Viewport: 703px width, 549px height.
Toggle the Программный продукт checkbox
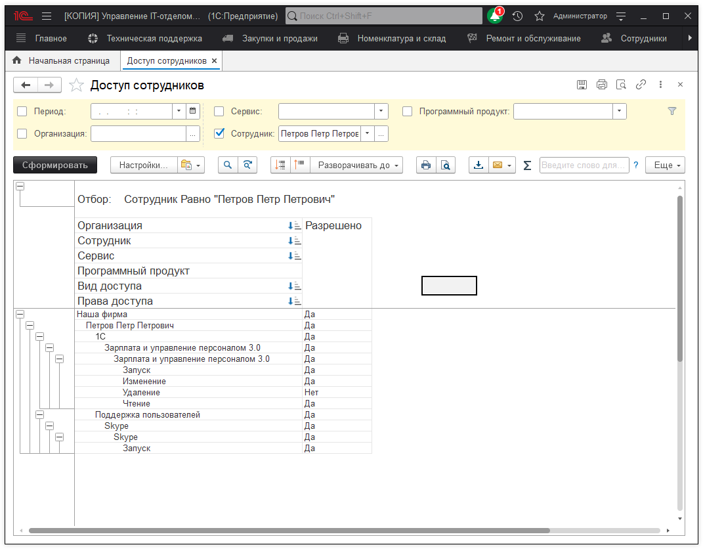click(407, 112)
